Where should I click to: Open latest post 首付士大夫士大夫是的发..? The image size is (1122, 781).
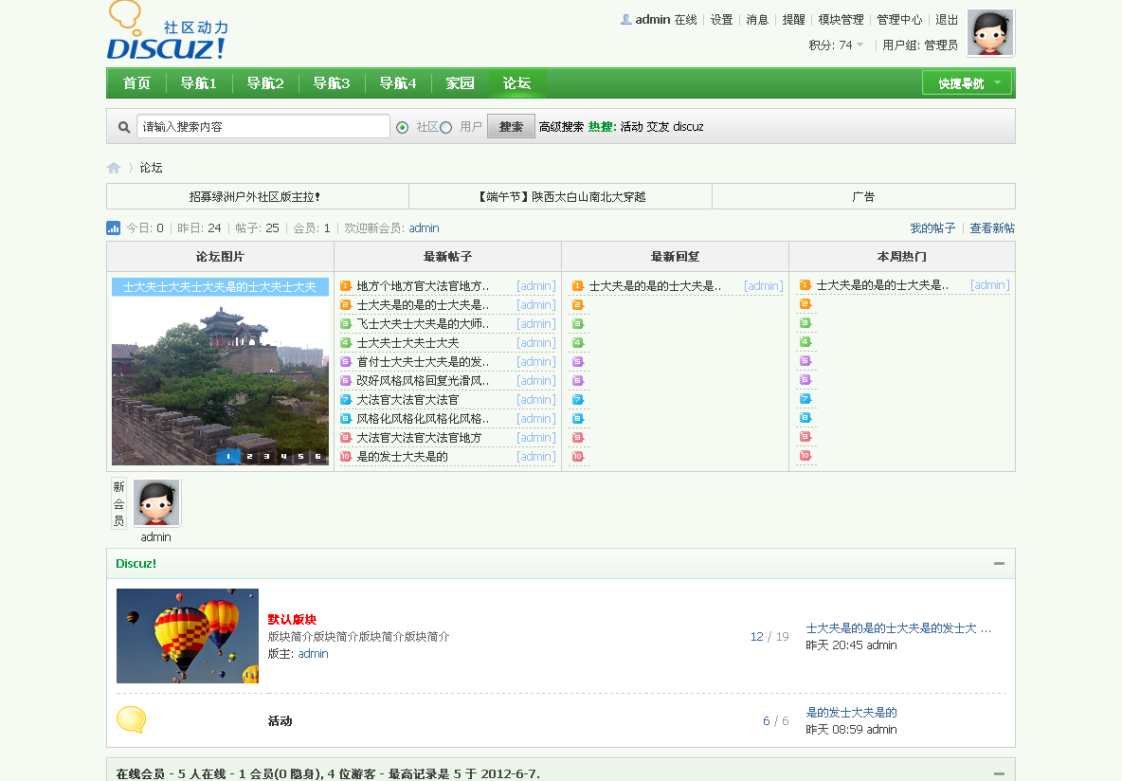(423, 361)
